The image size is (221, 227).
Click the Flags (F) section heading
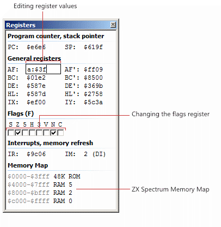point(21,113)
